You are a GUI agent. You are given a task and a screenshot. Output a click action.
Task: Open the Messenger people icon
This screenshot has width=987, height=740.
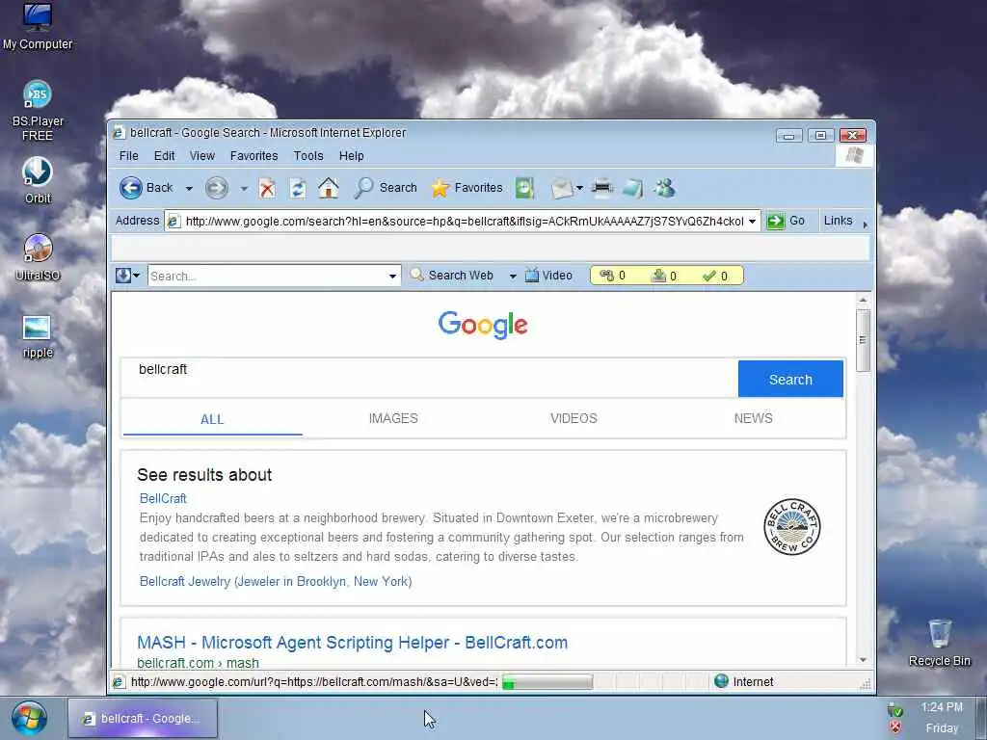[x=664, y=188]
